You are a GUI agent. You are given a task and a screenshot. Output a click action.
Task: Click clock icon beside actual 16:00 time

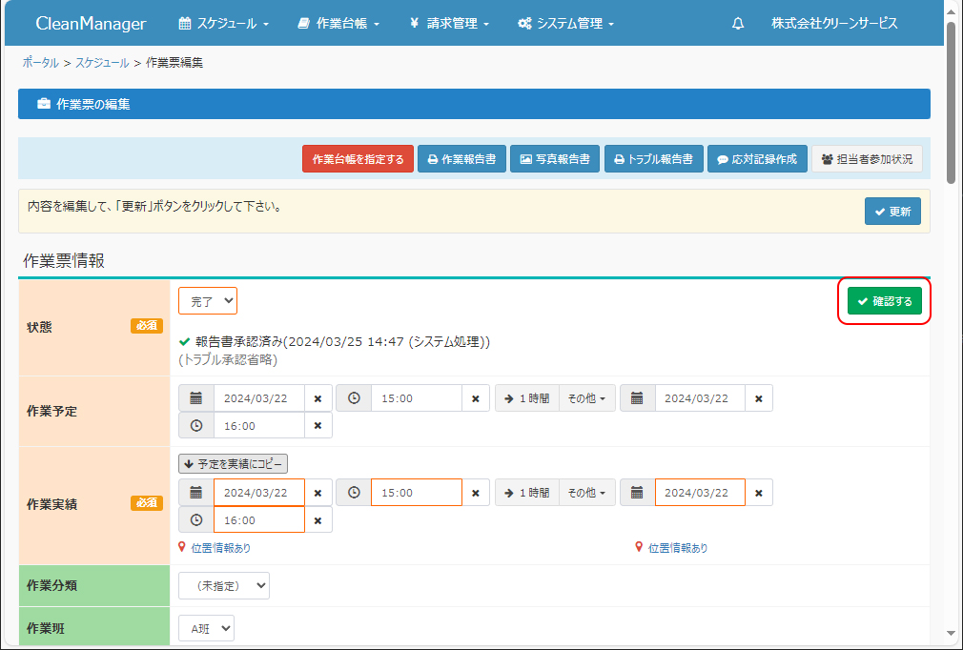[x=196, y=520]
